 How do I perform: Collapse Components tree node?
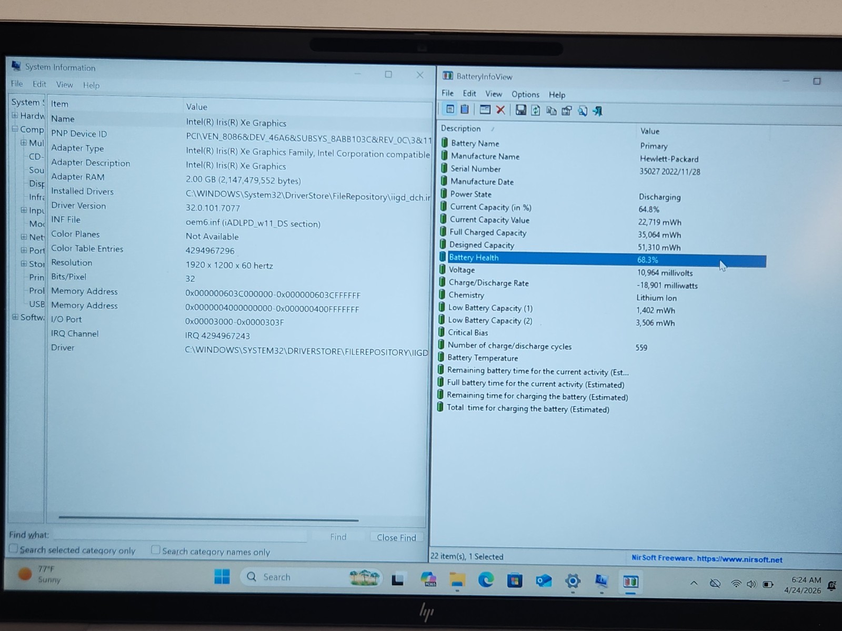pos(15,129)
